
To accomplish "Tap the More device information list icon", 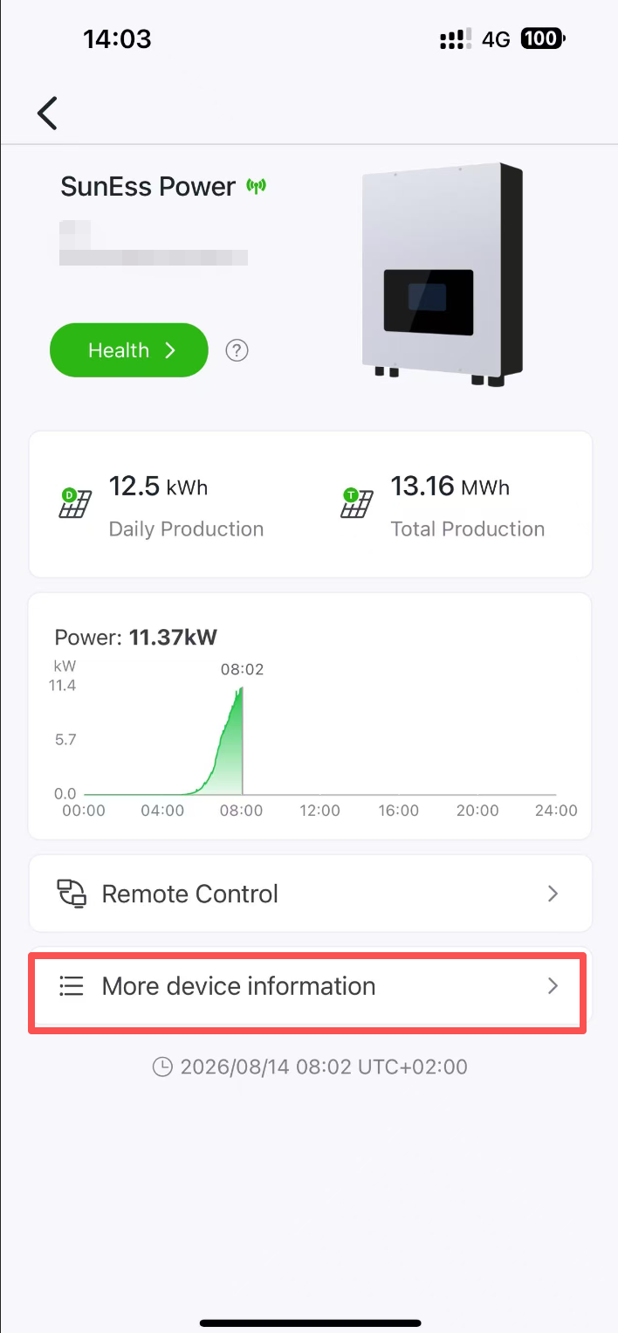I will [71, 986].
